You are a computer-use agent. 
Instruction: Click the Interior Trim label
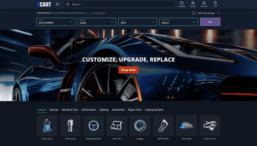point(210,139)
